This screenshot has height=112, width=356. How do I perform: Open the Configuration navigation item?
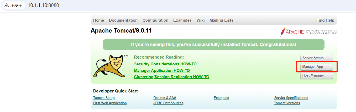155,20
